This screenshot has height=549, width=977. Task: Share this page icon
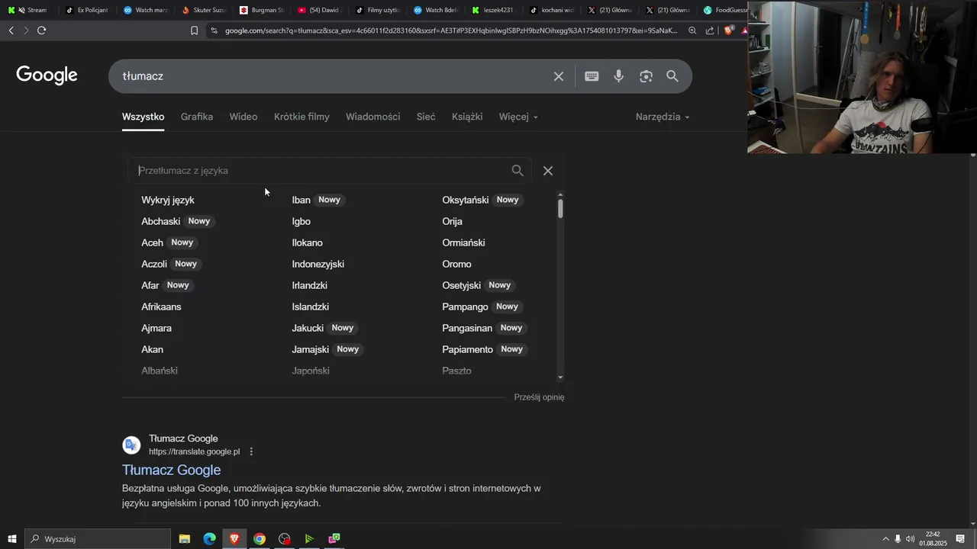[x=710, y=30]
